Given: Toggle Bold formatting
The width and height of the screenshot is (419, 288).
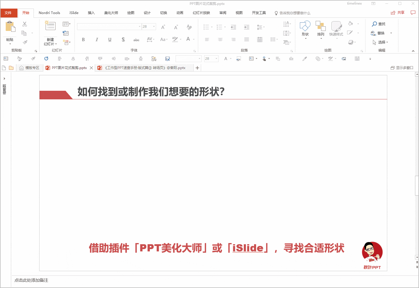Looking at the screenshot, I should tap(83, 40).
